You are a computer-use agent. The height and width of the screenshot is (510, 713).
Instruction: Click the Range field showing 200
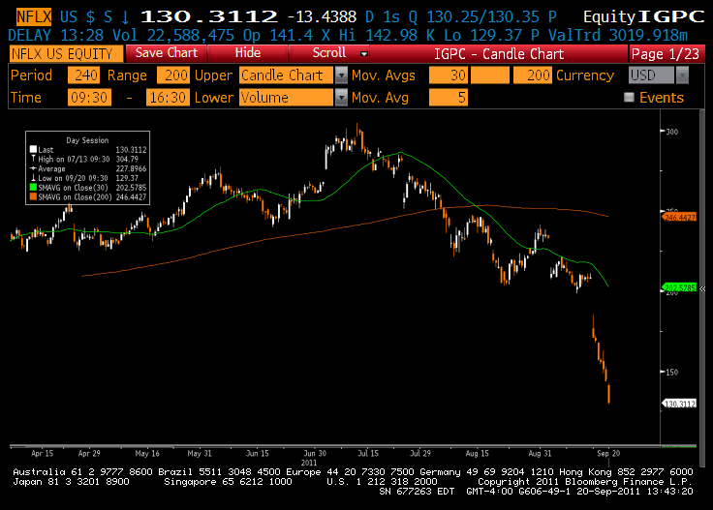coord(172,75)
